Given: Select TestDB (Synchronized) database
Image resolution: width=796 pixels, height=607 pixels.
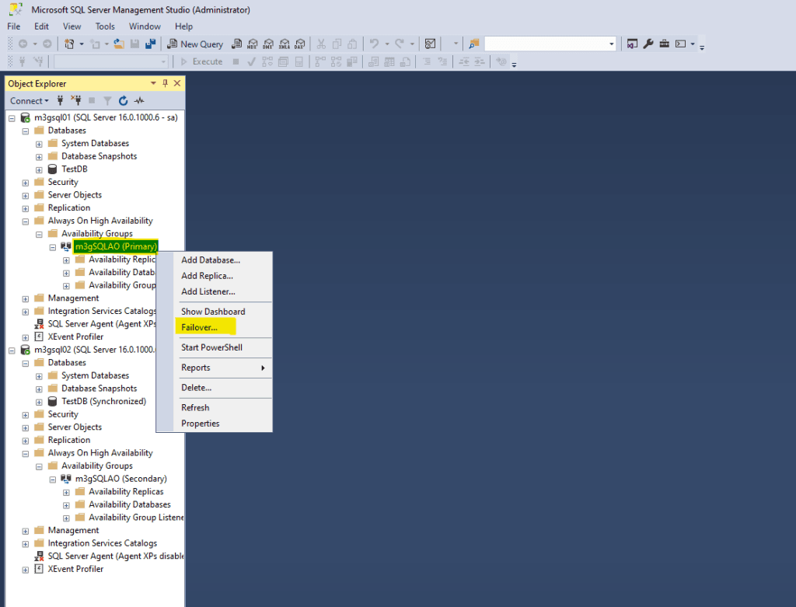Looking at the screenshot, I should pyautogui.click(x=103, y=401).
